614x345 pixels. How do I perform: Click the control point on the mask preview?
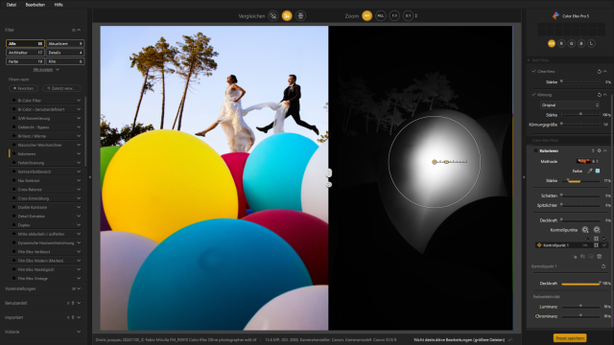[x=435, y=162]
